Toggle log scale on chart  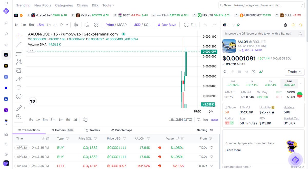(206, 120)
